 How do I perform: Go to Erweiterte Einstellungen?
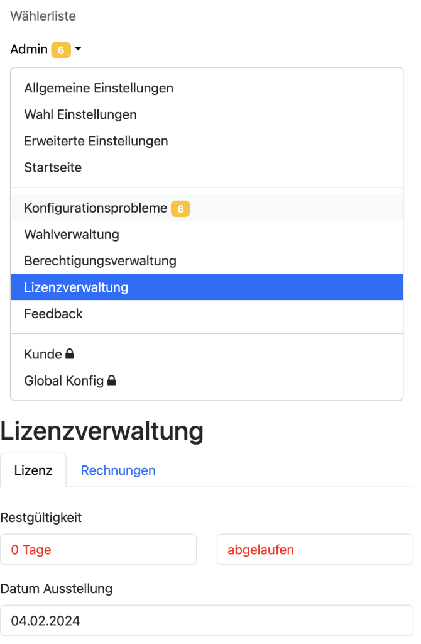96,141
